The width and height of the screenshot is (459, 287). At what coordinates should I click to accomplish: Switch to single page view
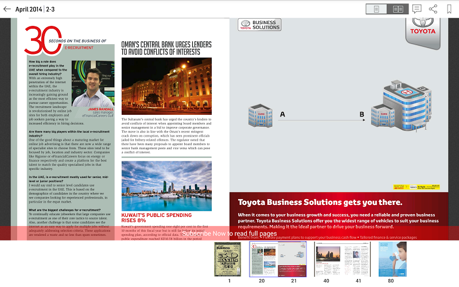(x=376, y=9)
